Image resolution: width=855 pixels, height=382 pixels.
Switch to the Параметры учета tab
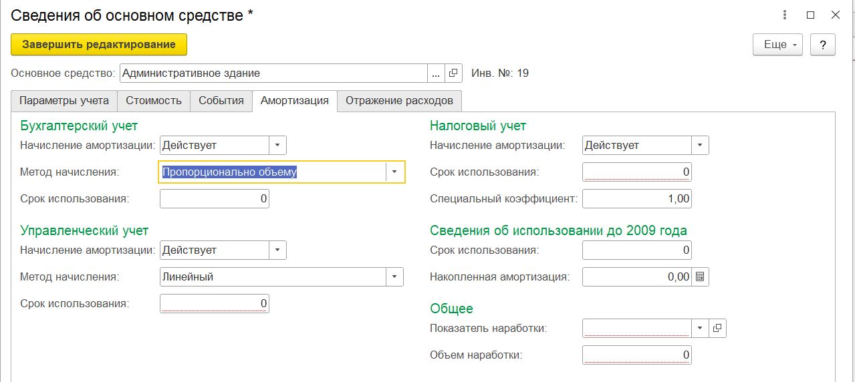[64, 101]
